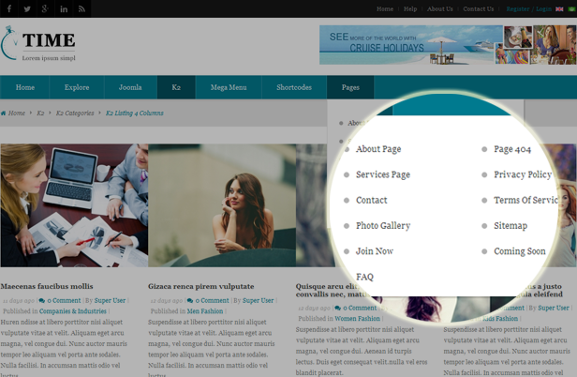
Task: Click the Register link in header
Action: 517,8
